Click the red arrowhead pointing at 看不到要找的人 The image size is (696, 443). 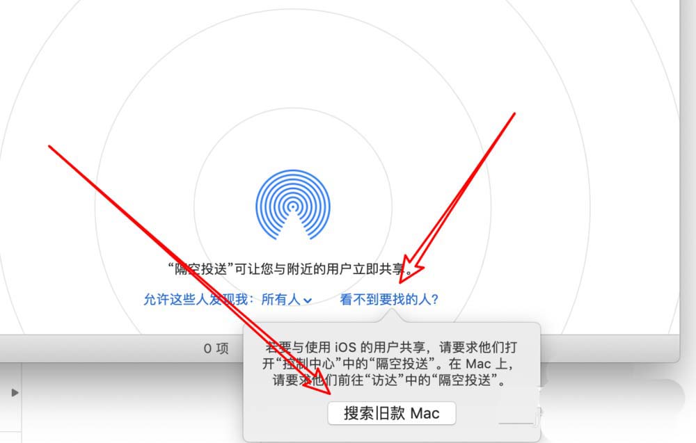point(409,271)
